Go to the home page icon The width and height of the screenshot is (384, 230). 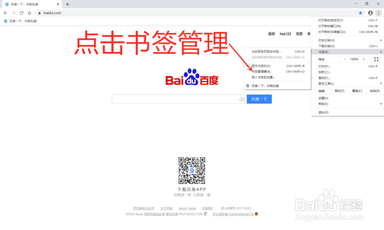point(30,13)
